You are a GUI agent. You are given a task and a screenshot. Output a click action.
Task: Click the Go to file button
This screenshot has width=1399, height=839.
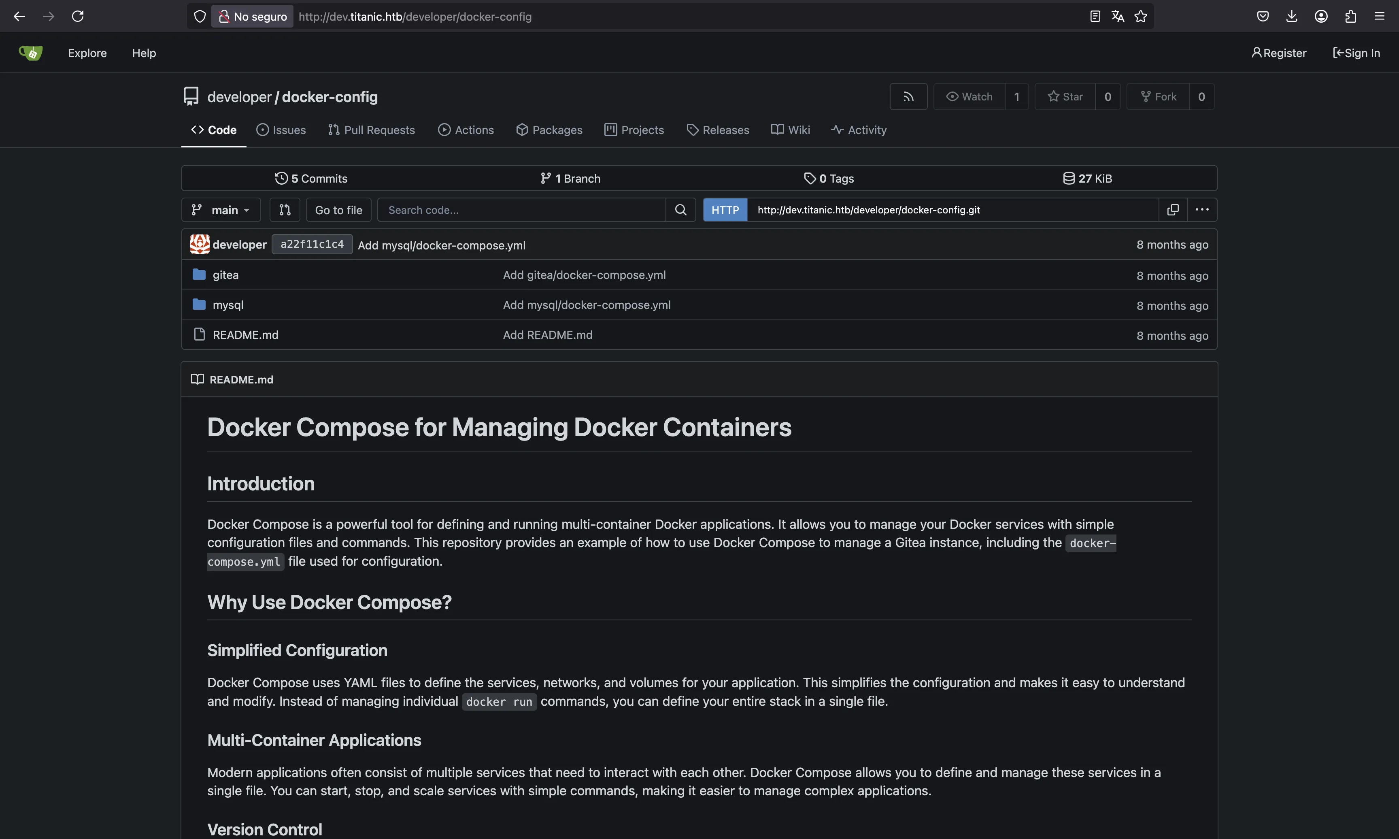338,210
